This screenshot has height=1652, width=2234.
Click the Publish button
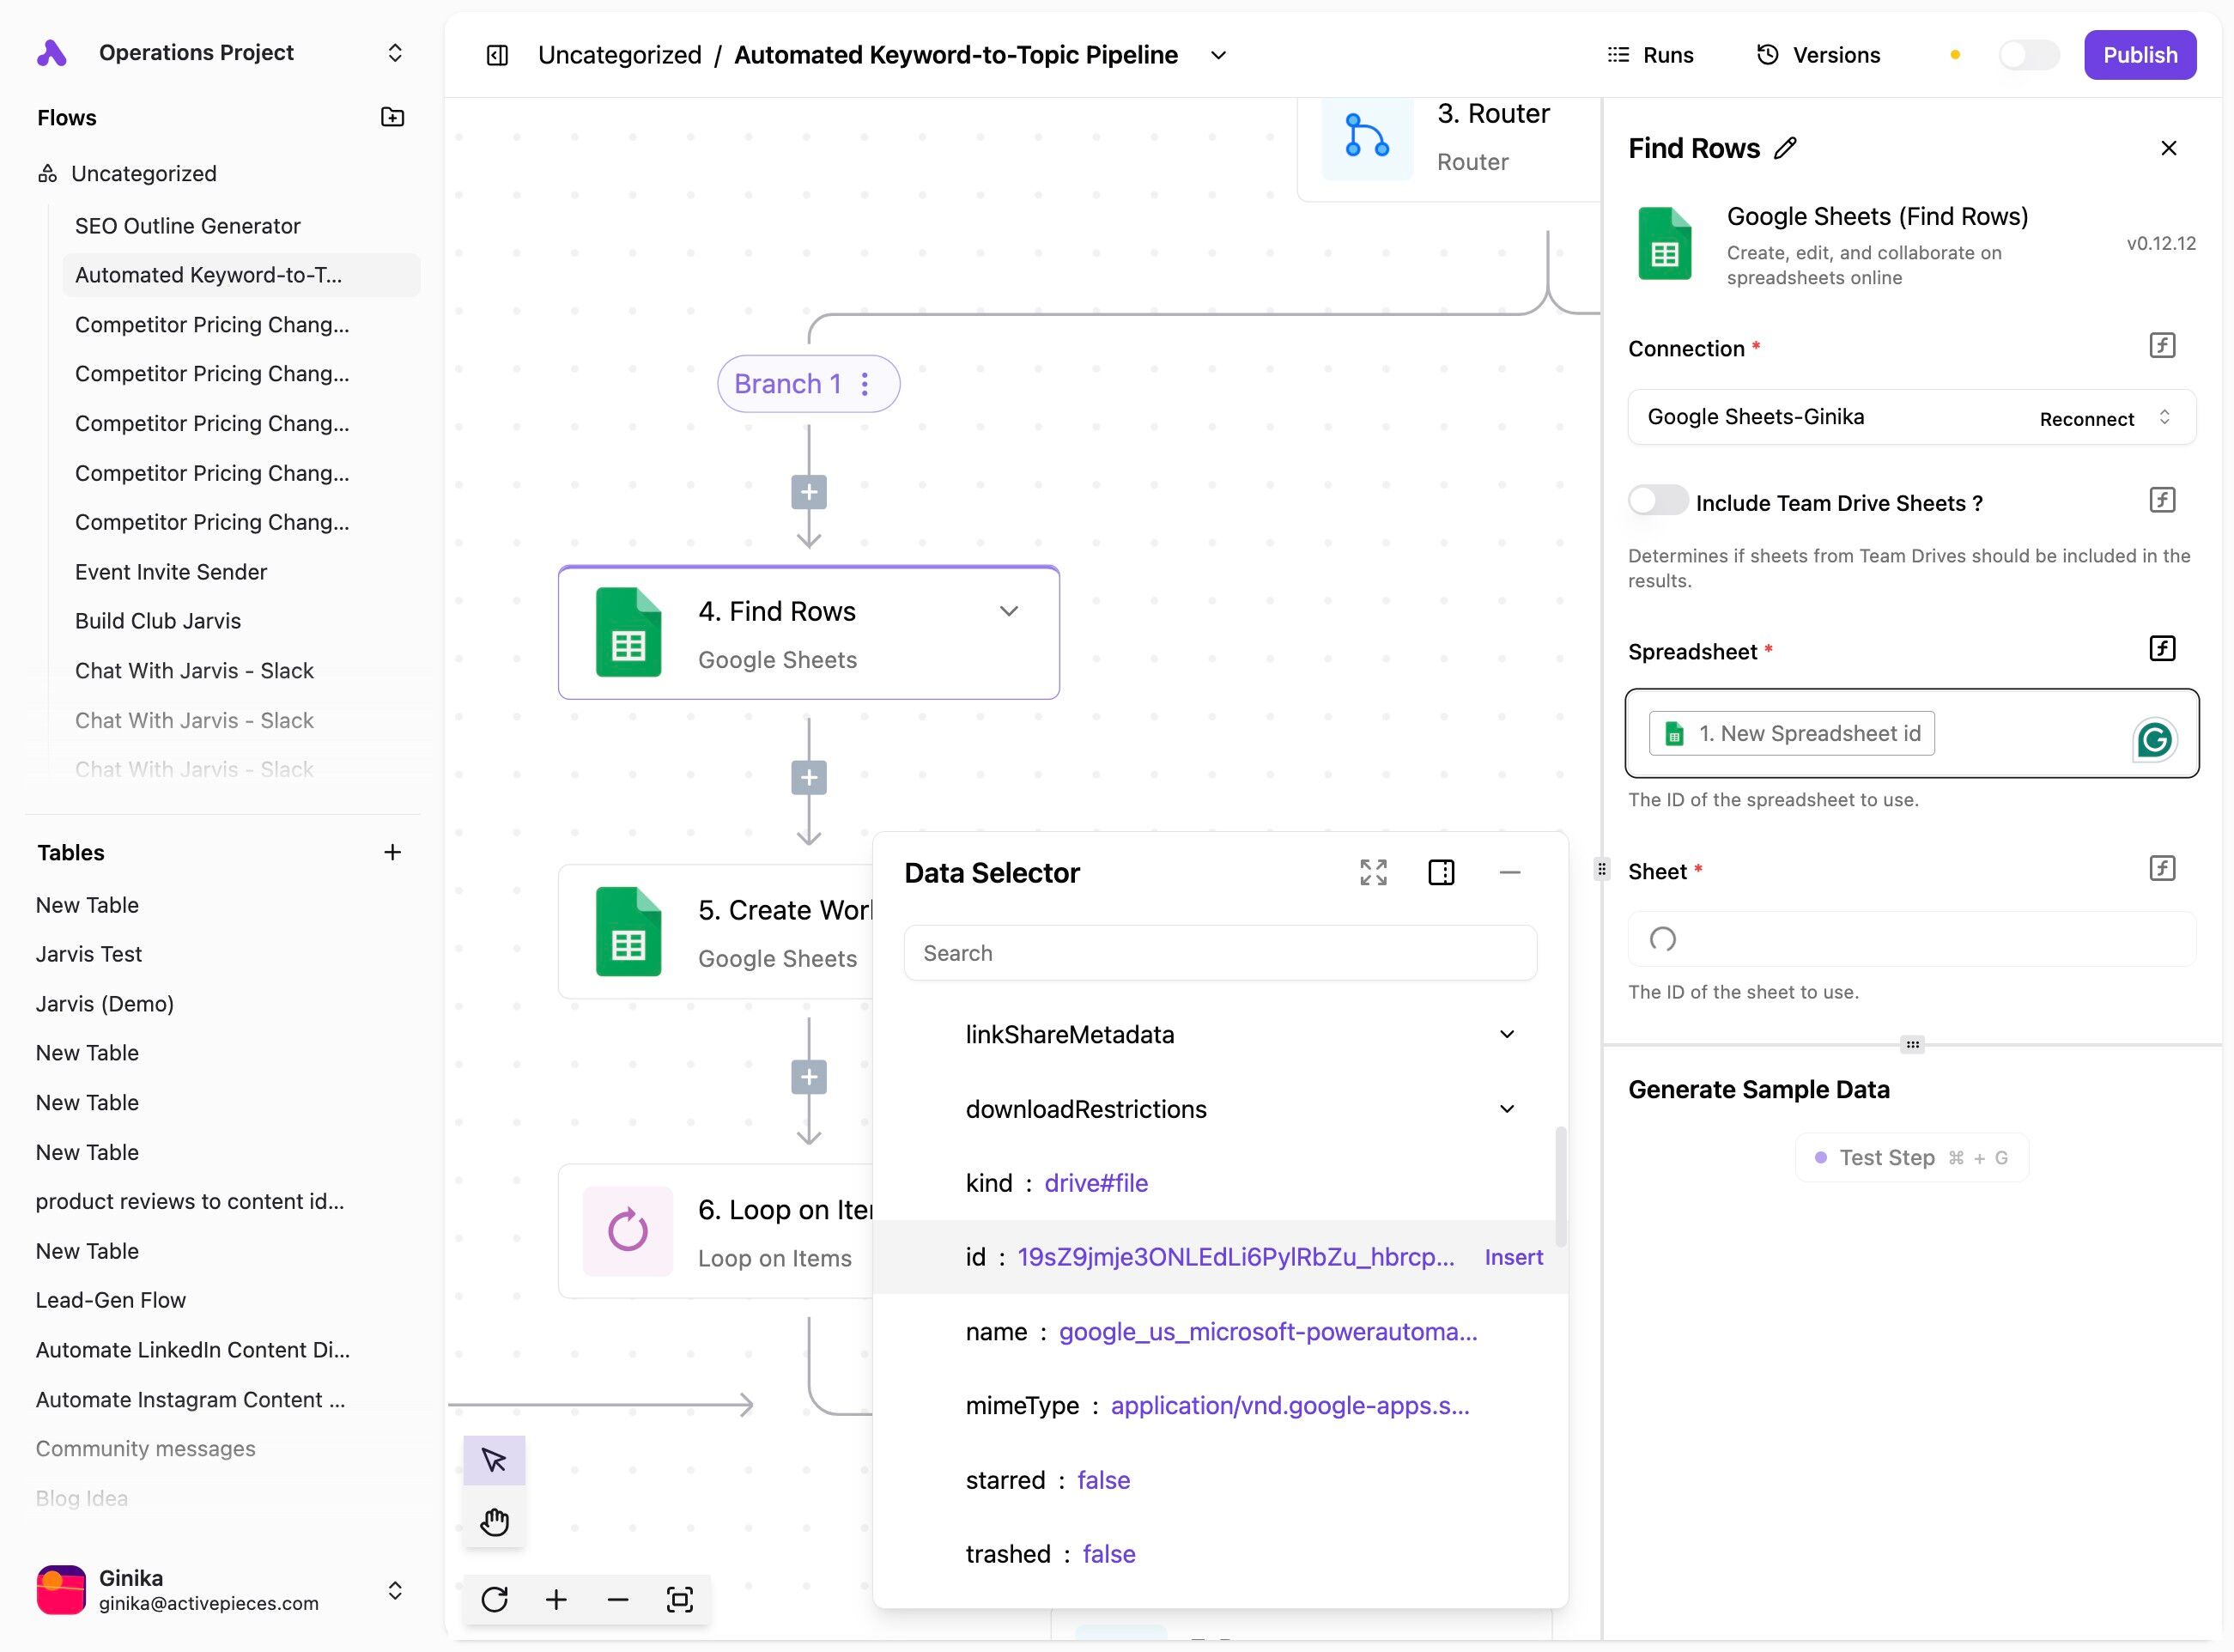click(x=2139, y=55)
